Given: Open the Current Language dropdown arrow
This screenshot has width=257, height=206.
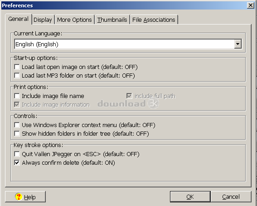Looking at the screenshot, I should [x=238, y=44].
